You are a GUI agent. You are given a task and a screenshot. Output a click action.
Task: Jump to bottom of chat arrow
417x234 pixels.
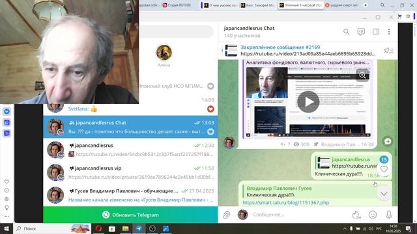click(384, 194)
